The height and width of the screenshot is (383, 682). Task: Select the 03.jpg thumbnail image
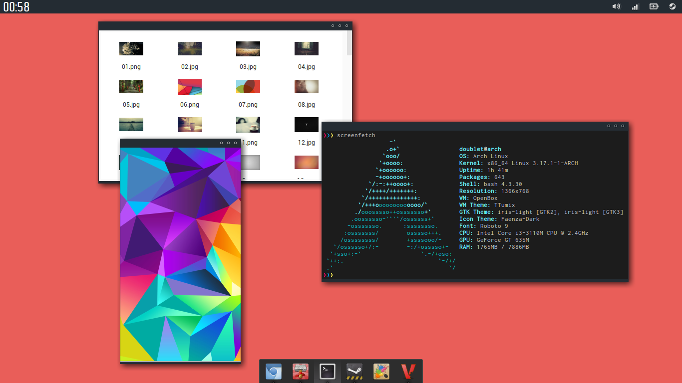(248, 48)
